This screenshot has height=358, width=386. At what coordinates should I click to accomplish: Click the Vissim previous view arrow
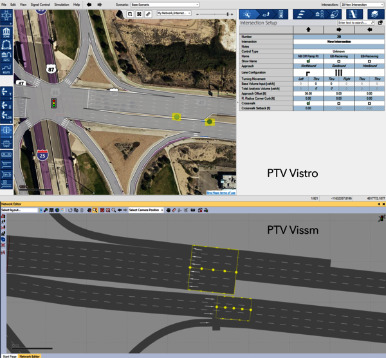(x=120, y=210)
